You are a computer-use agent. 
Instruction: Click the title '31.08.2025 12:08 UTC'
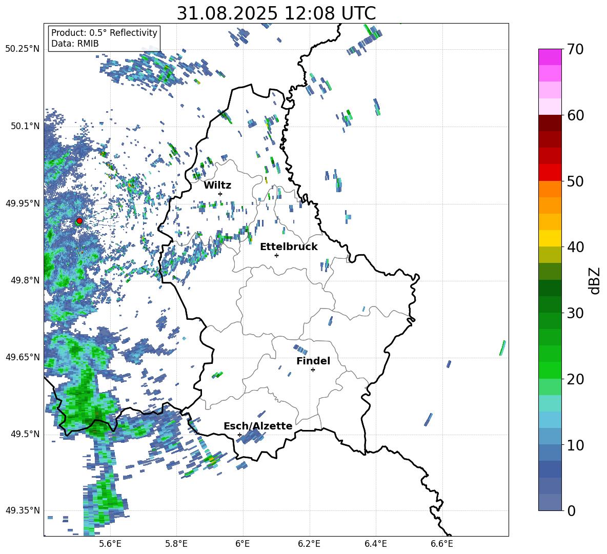(276, 13)
